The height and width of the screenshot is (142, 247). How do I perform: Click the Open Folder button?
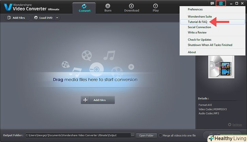[146, 136]
